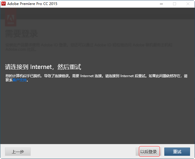This screenshot has height=159, width=195.
Task: Close the Adobe Premiere Pro CC window
Action: 188,4
